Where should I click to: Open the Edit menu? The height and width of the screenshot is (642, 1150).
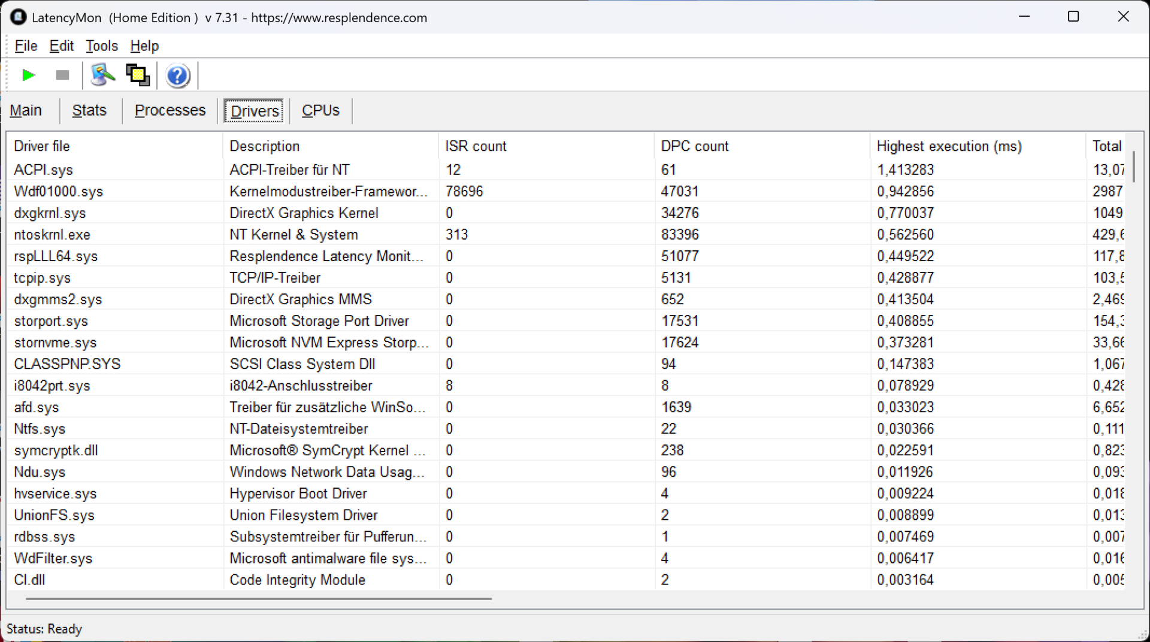[x=61, y=46]
